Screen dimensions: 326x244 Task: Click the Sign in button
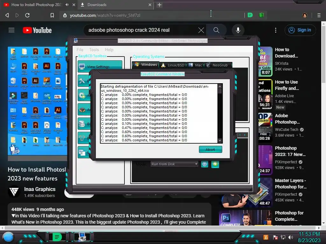(300, 30)
